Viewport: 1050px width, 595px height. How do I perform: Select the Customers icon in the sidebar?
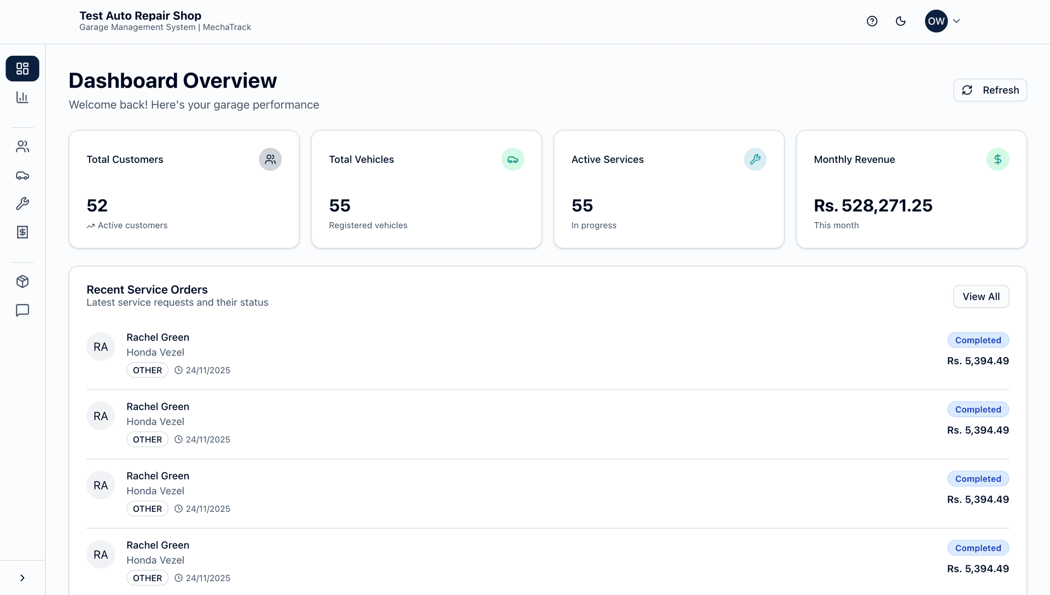coord(22,146)
